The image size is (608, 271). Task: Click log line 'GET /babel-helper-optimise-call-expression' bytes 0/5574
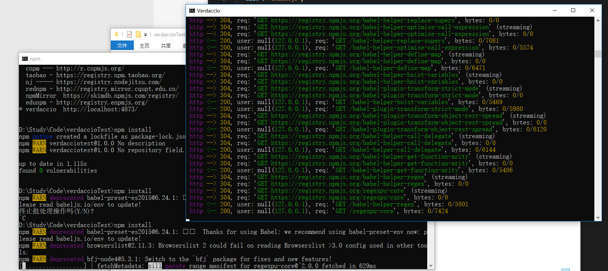click(361, 48)
